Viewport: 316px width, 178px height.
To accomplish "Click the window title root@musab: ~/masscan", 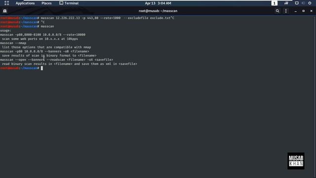I will (x=158, y=11).
